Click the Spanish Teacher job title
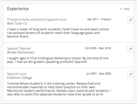Viewport: 137px width, 104px height. (19, 48)
